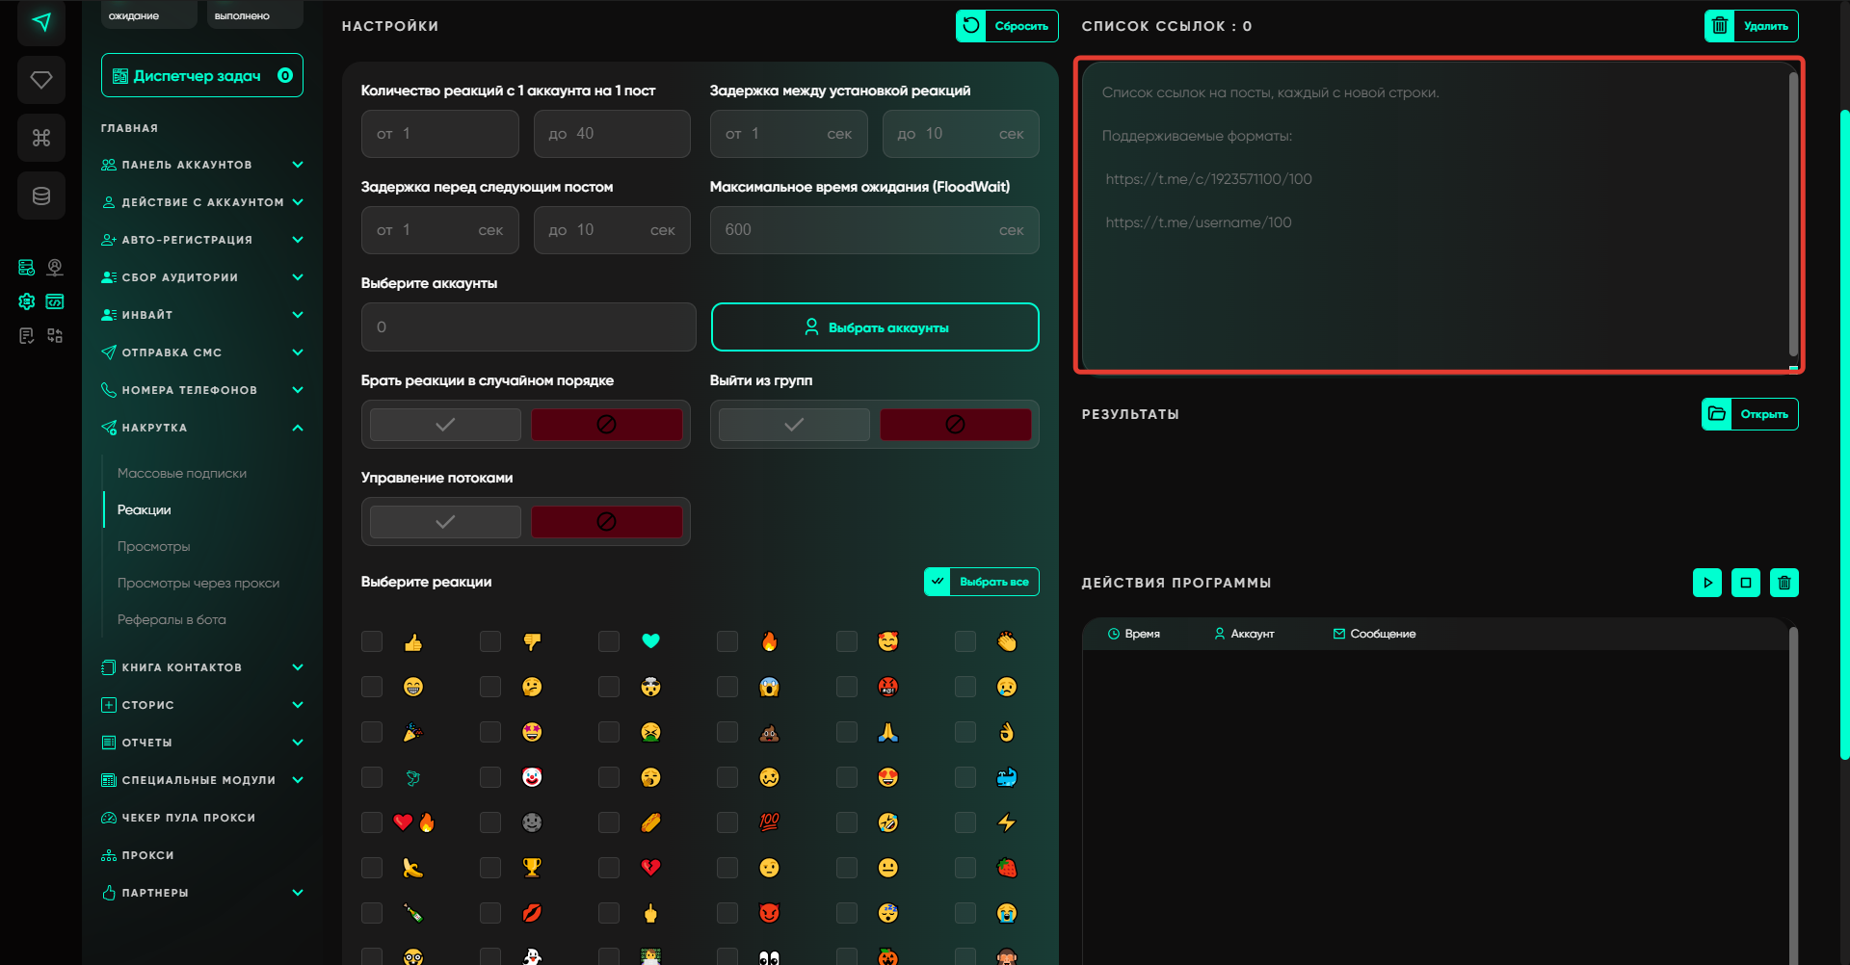The height and width of the screenshot is (965, 1850).
Task: Click the database icon in left rail
Action: click(41, 196)
